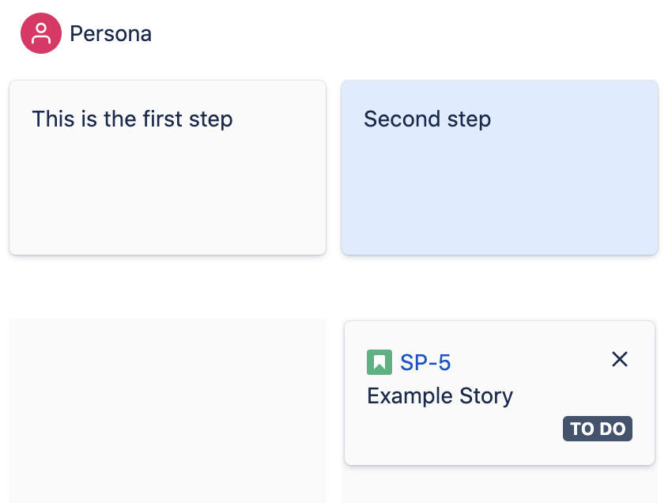Select the highlighted blue Second step card body
The height and width of the screenshot is (503, 672).
(500, 193)
